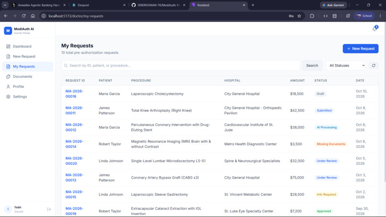This screenshot has width=386, height=217.
Task: Click the AMOUNT column header
Action: (297, 80)
